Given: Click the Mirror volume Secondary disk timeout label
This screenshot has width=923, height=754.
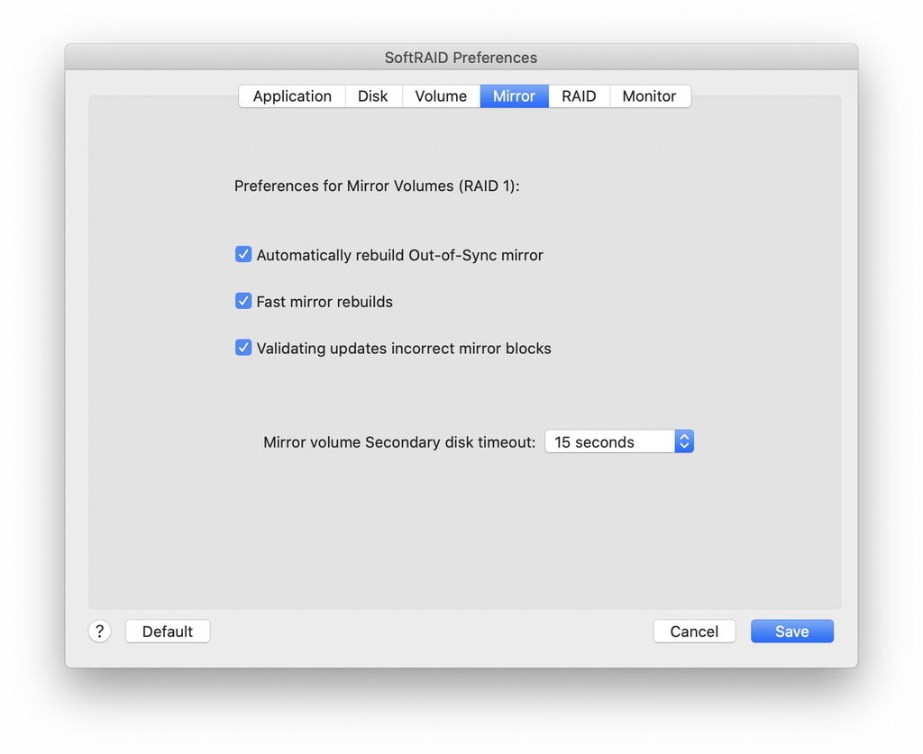Looking at the screenshot, I should (x=399, y=441).
